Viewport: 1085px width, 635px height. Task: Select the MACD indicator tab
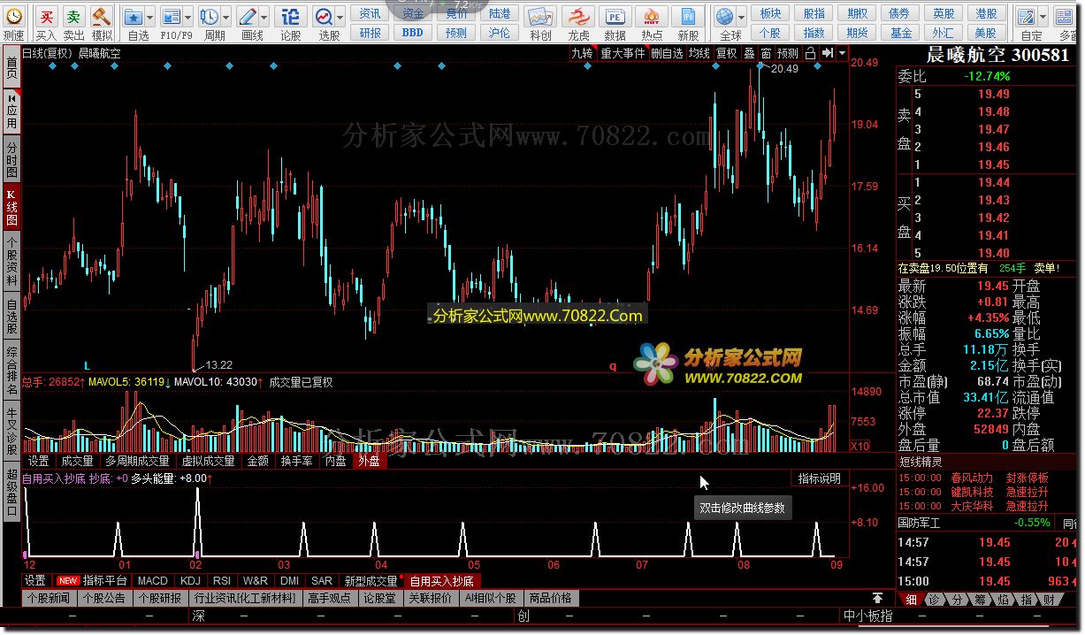152,581
